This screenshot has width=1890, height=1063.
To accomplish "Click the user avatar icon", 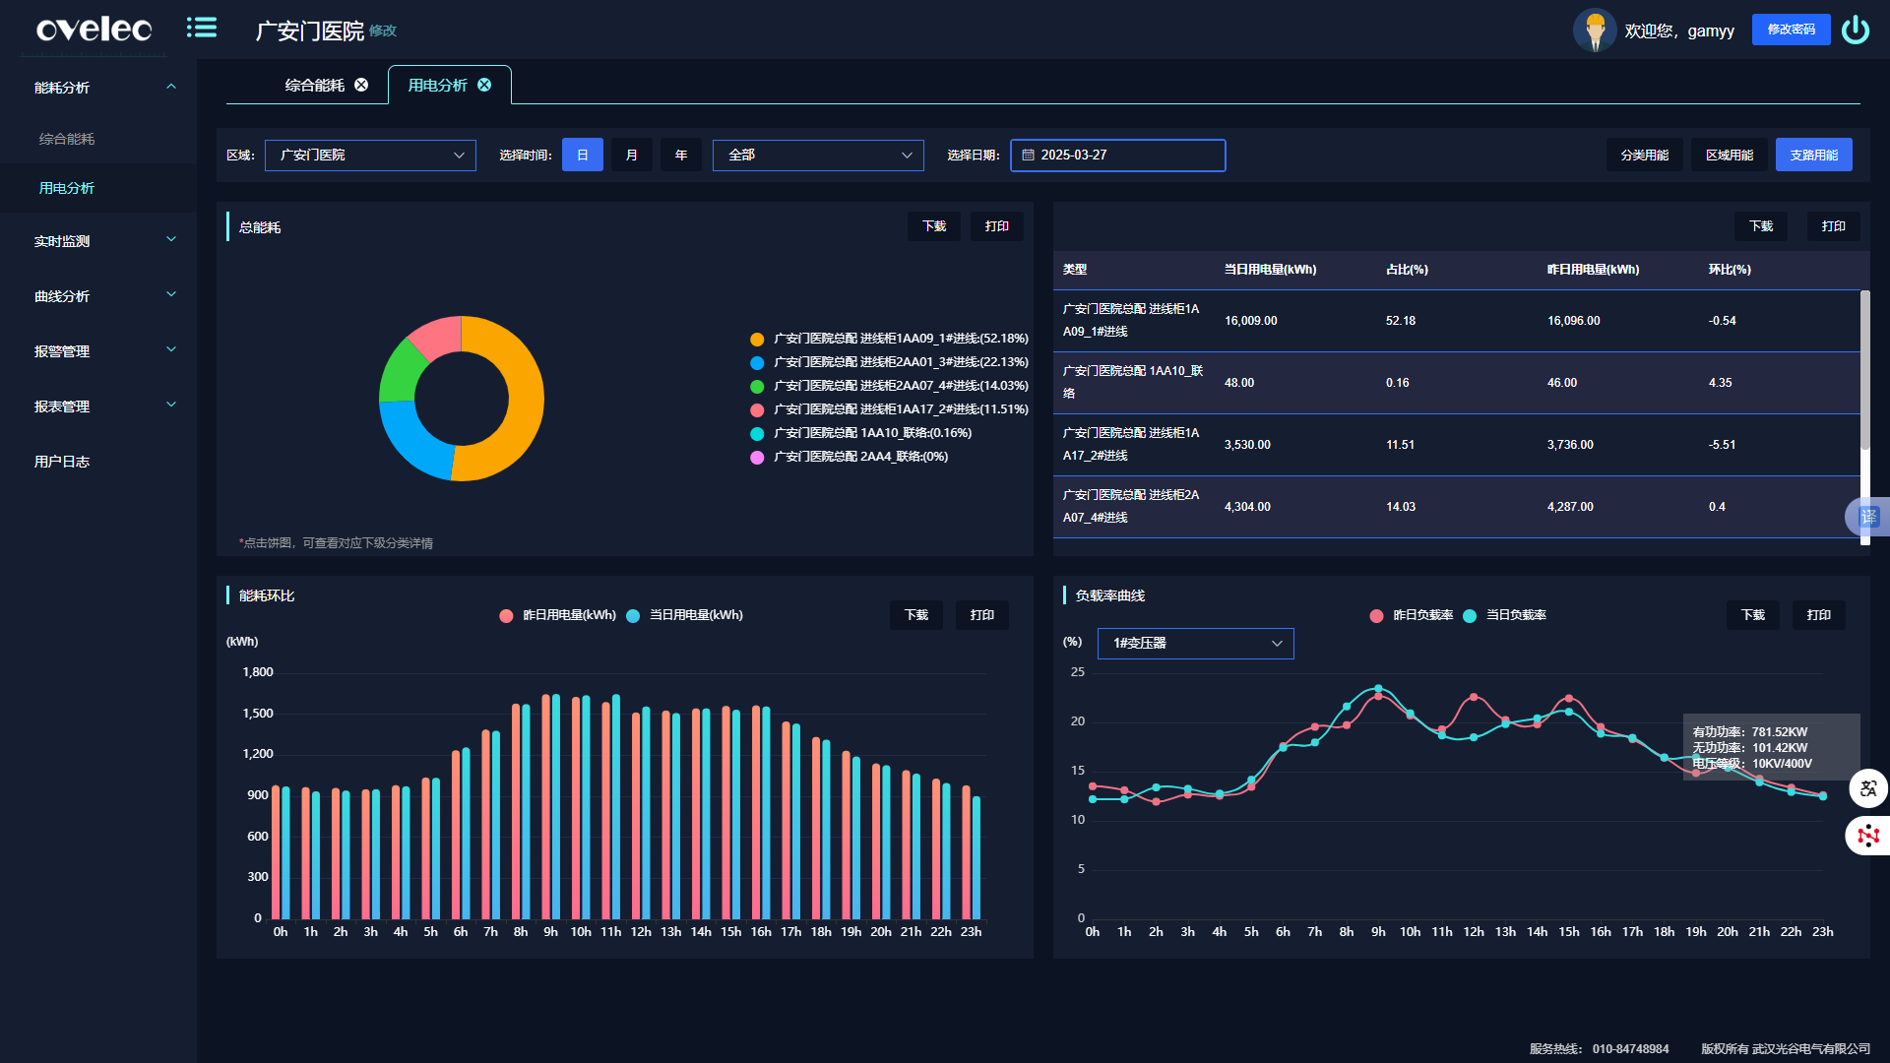I will [x=1594, y=30].
